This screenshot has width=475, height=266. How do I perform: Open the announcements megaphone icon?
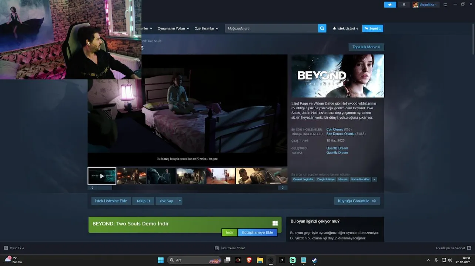pyautogui.click(x=390, y=5)
